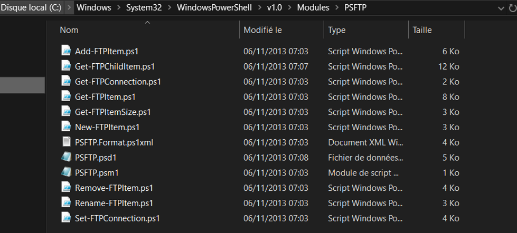Sort by the Modifié le column
The width and height of the screenshot is (517, 233).
pos(281,30)
